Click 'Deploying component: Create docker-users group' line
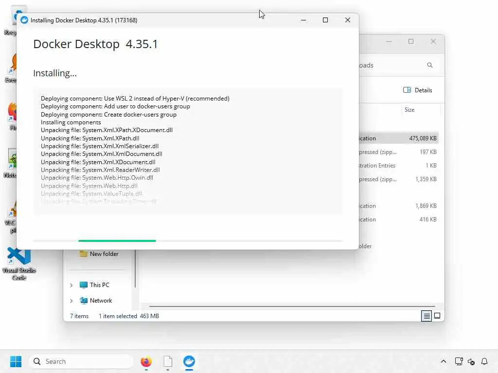Screen dimensions: 498x373 point(108,115)
